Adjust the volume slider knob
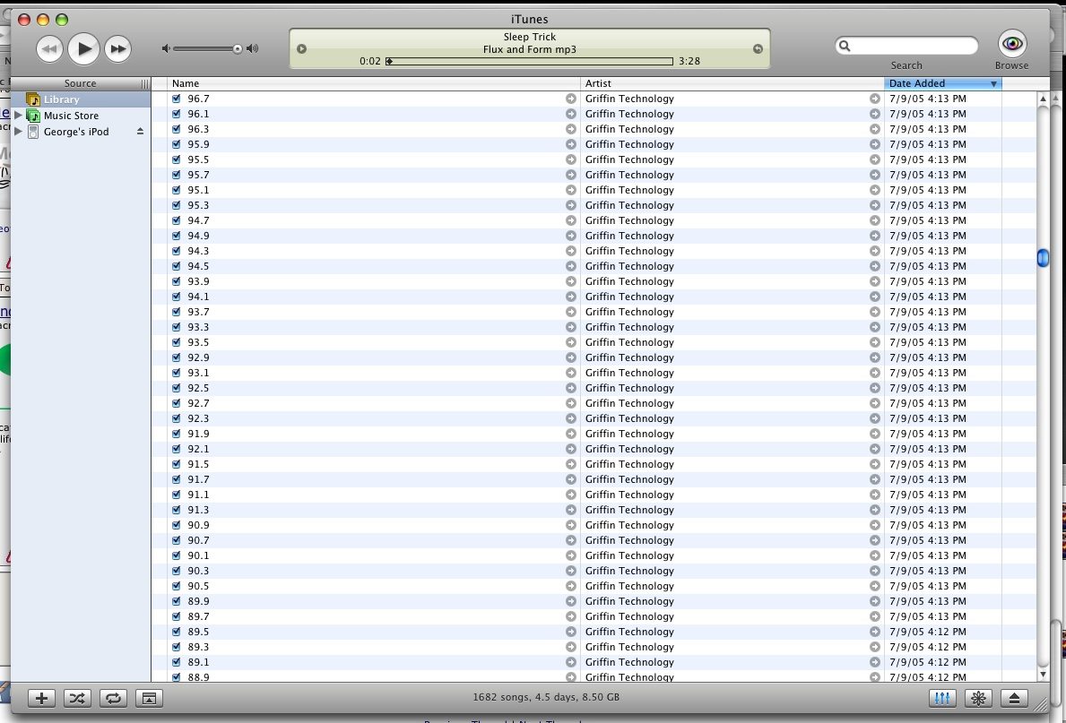 [238, 48]
